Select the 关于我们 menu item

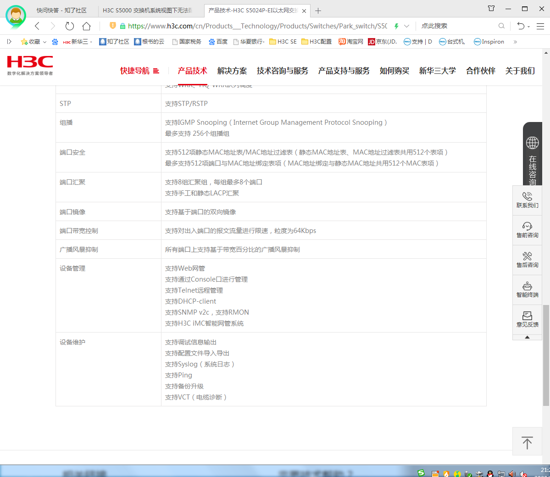coord(520,71)
